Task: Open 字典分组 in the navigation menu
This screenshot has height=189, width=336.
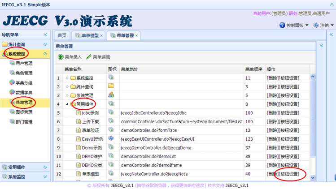Action: click(x=24, y=83)
